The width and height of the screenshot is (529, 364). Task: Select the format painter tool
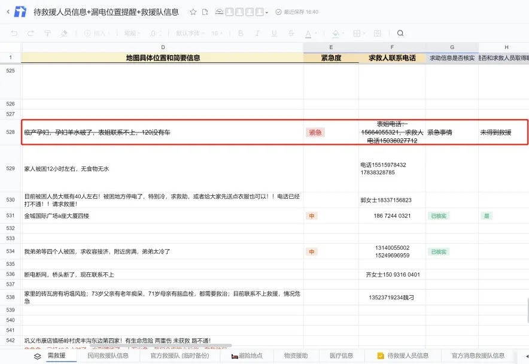click(47, 33)
